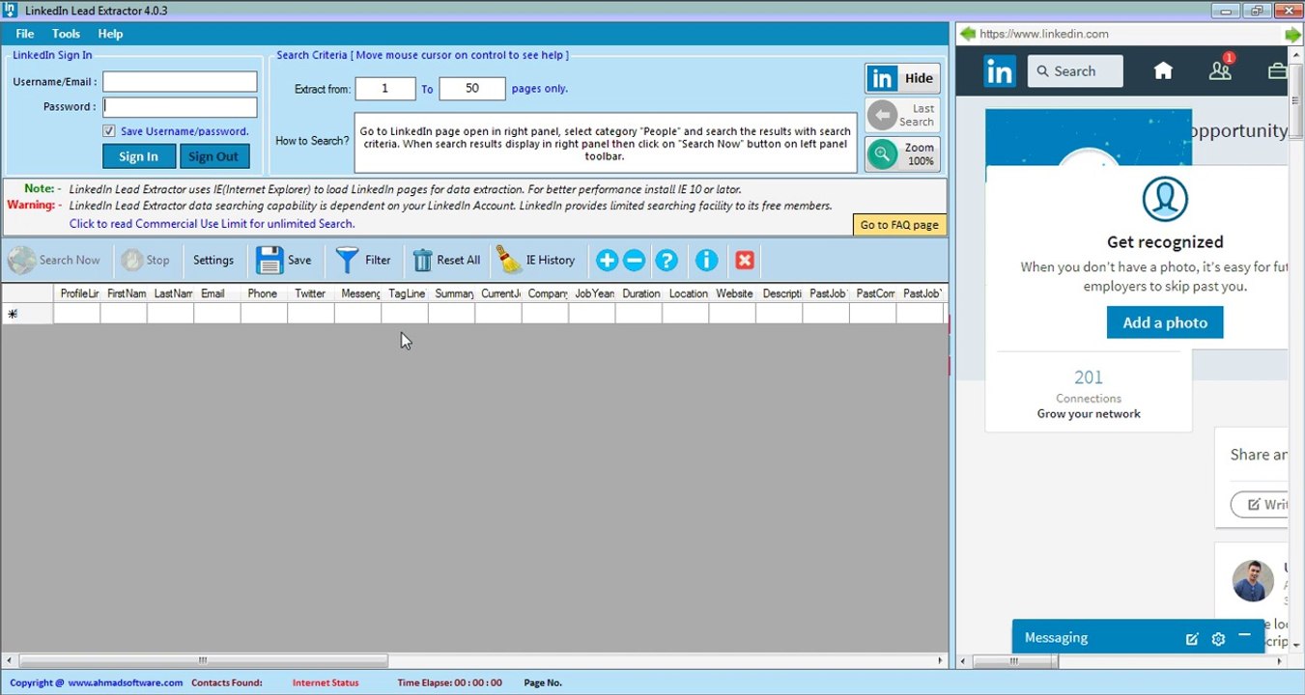This screenshot has height=695, width=1305.
Task: Click the compose message icon in Messaging
Action: (1192, 639)
